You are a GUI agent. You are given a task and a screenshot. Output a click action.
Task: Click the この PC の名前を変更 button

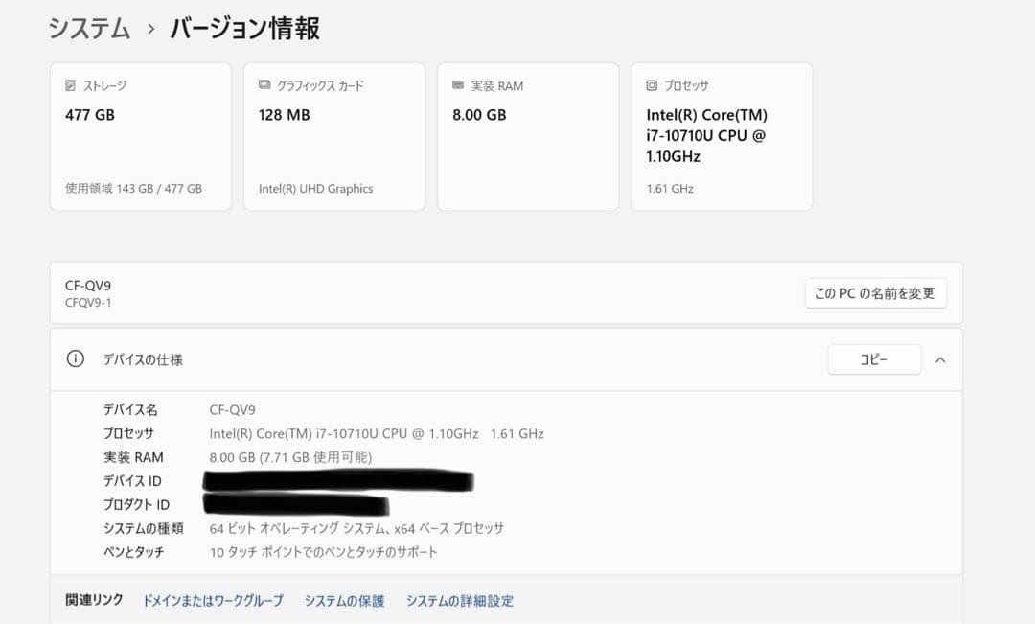click(875, 293)
